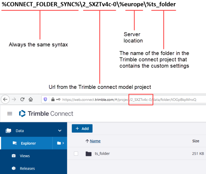Click the Explorer search-folder icon
The image size is (206, 174).
pyautogui.click(x=15, y=143)
